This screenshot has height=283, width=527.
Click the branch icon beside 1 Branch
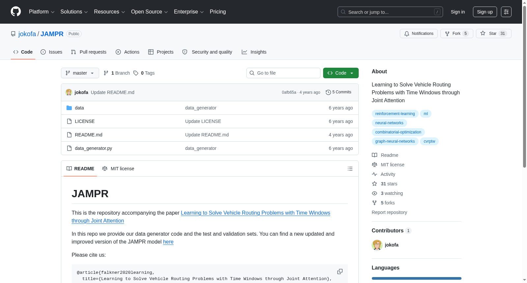[x=106, y=73]
